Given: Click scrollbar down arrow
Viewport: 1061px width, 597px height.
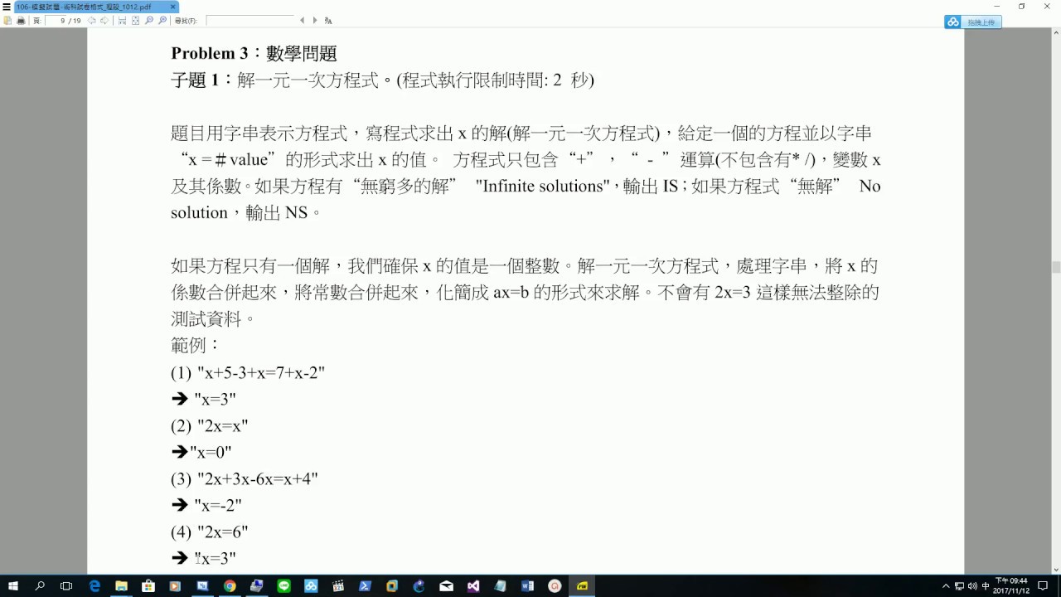Looking at the screenshot, I should pyautogui.click(x=1056, y=570).
